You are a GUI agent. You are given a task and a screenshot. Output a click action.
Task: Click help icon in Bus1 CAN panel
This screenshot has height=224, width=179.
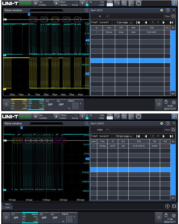168,124
